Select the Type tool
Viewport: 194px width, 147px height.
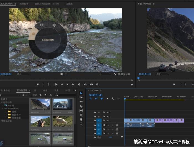click(81, 124)
